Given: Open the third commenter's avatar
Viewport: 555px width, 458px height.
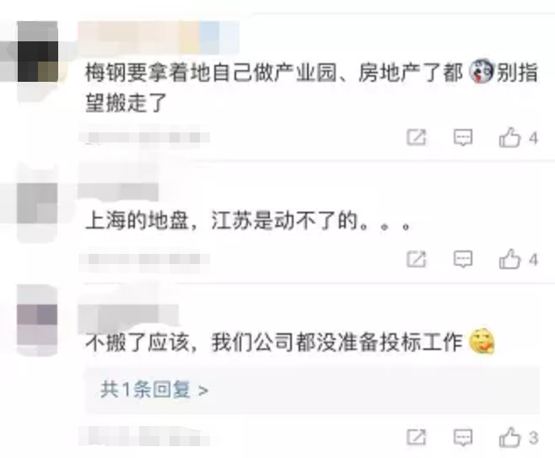Looking at the screenshot, I should [37, 325].
